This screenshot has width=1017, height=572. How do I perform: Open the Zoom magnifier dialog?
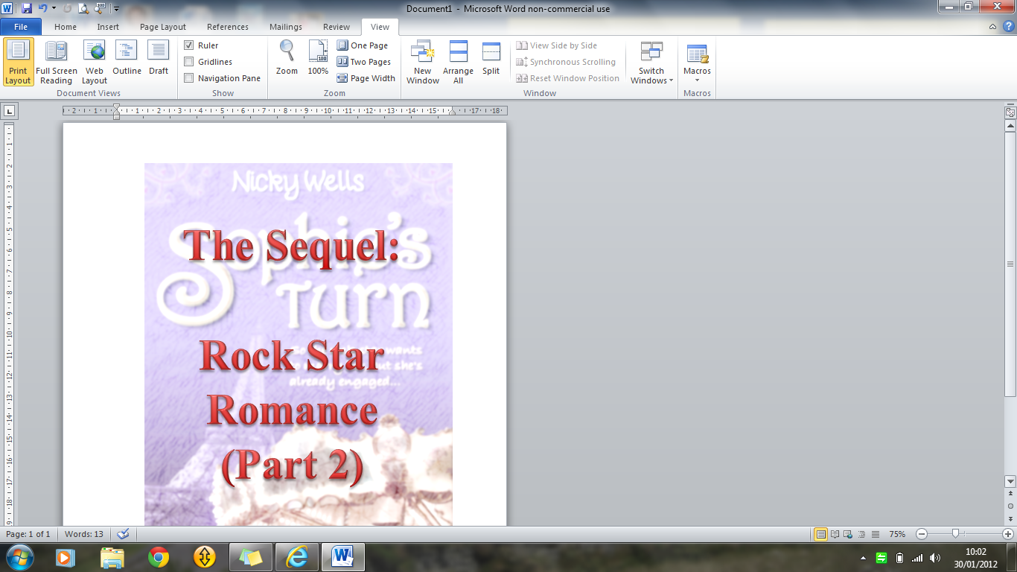(x=287, y=58)
